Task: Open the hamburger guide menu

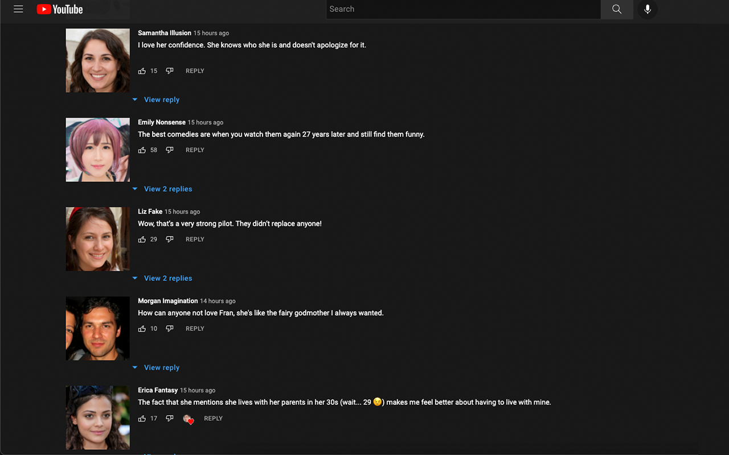Action: tap(18, 9)
